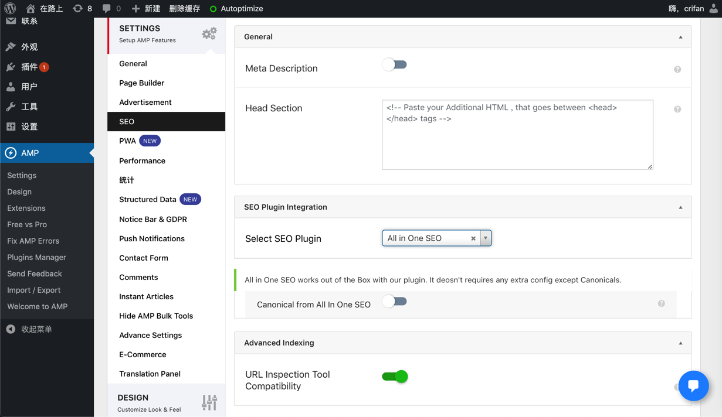Open the comments bubble icon
This screenshot has width=722, height=417.
(x=106, y=8)
